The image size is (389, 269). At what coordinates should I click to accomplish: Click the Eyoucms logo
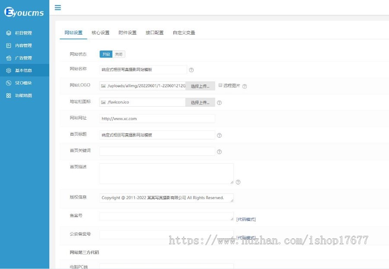click(x=24, y=12)
